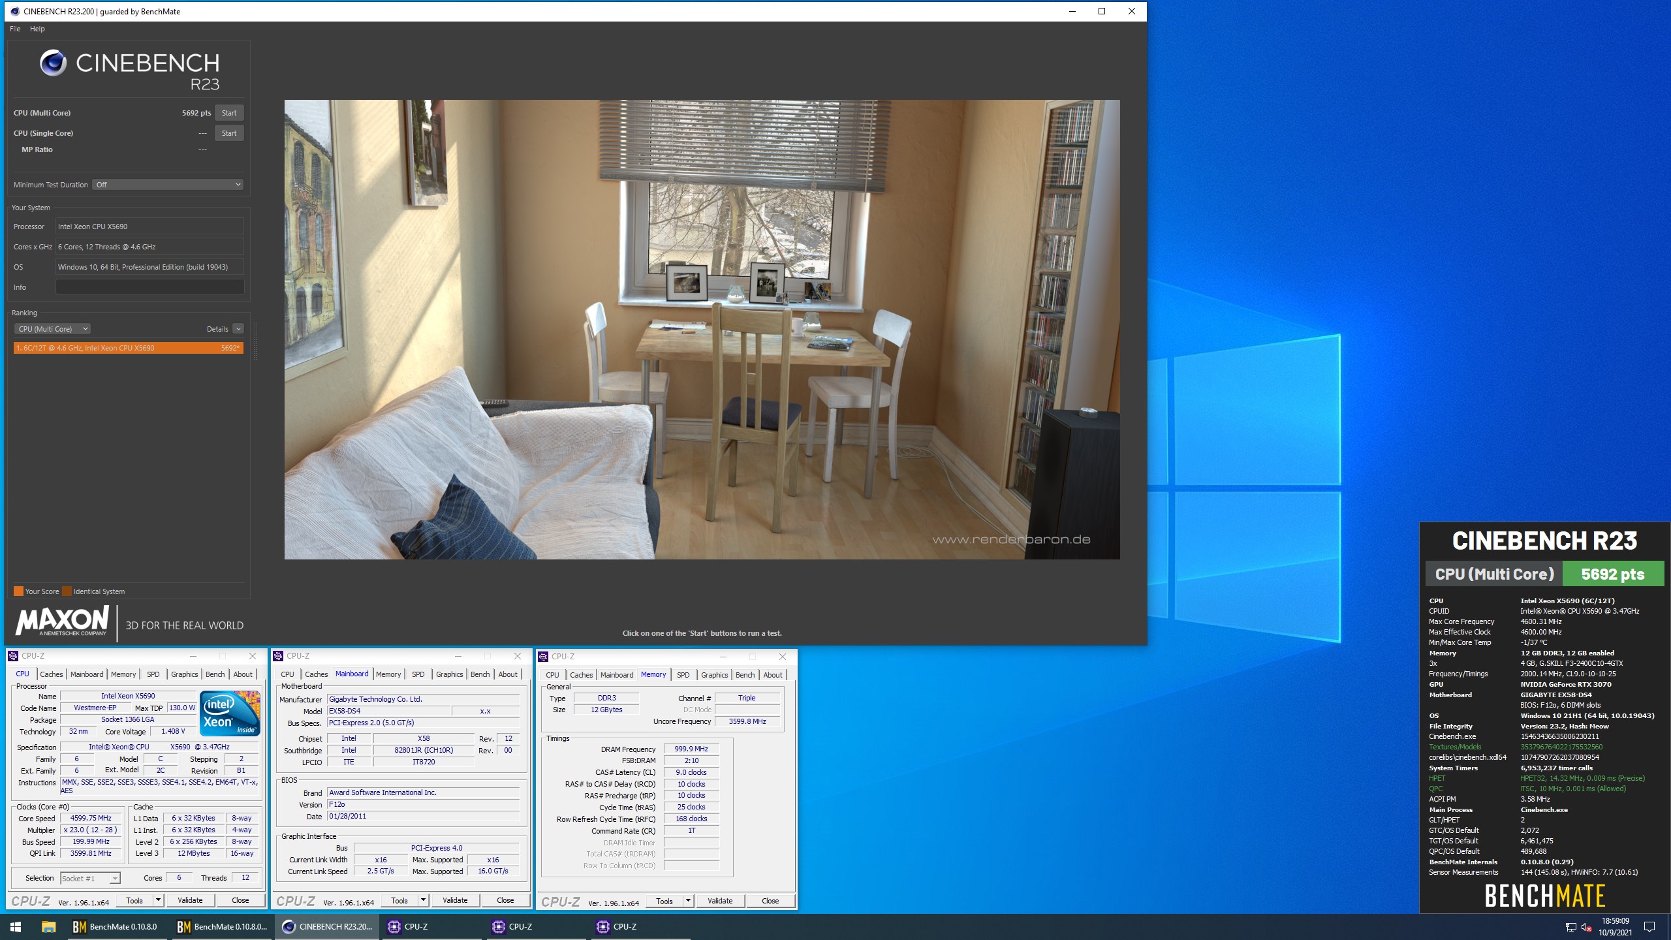1671x940 pixels.
Task: Open File Explorer from the taskbar
Action: 48,926
